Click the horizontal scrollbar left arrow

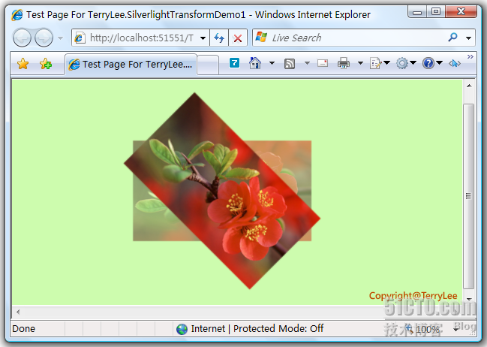coord(18,312)
